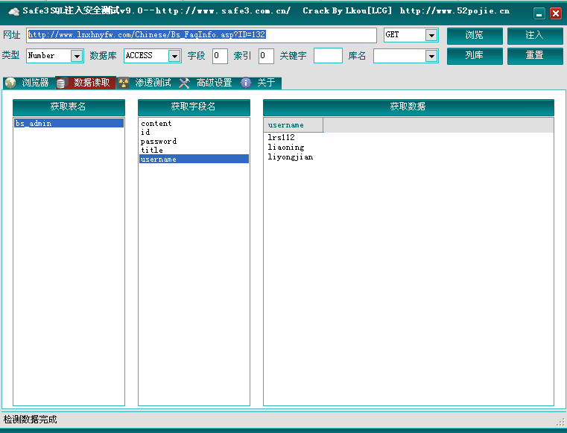Click the 网址 URL input field
The width and height of the screenshot is (567, 433).
[x=202, y=35]
